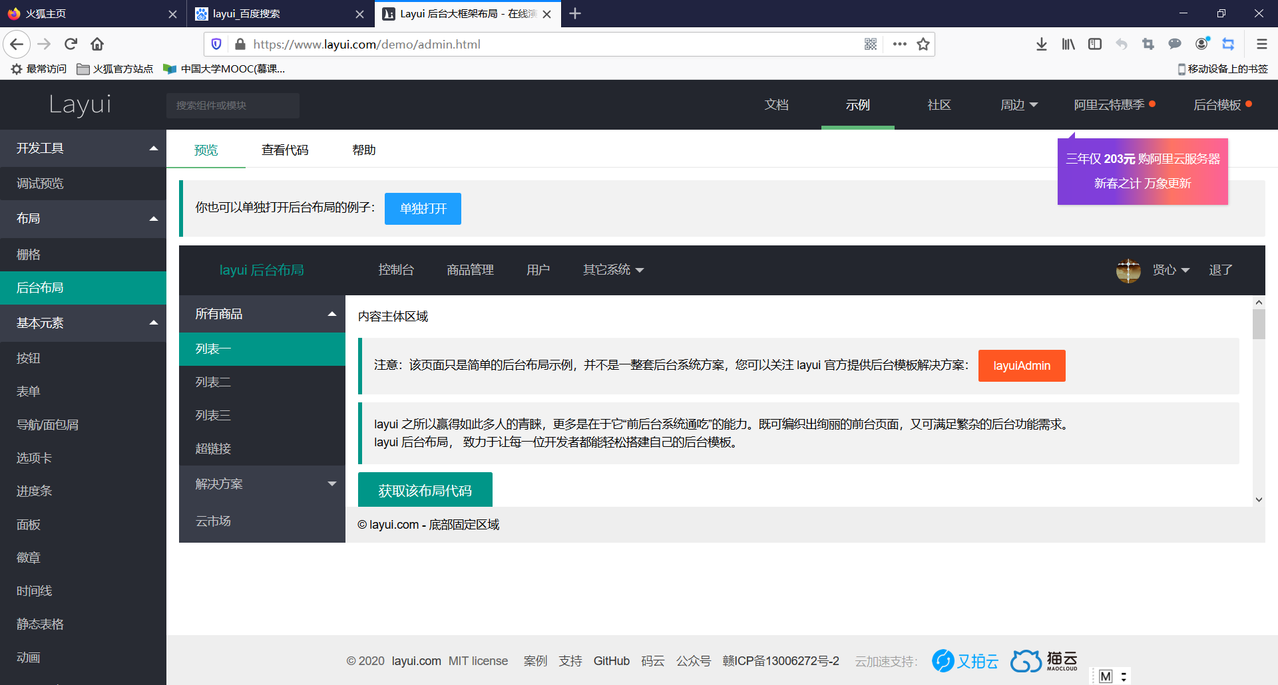Open the 社区 menu item
Image resolution: width=1278 pixels, height=685 pixels.
(x=939, y=104)
